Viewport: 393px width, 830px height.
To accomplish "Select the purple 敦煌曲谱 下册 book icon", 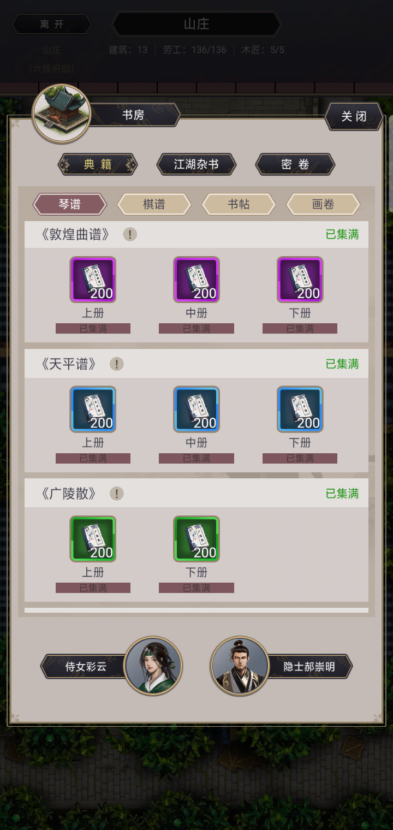I will click(x=300, y=280).
